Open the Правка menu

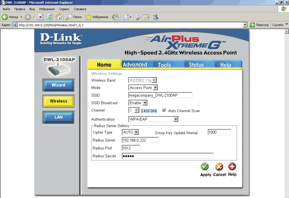(x=20, y=9)
